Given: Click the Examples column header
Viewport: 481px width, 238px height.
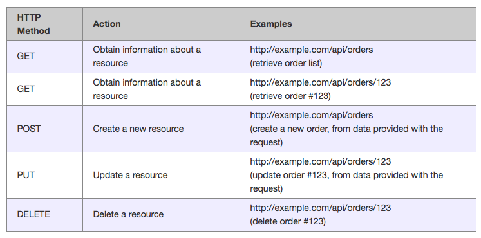Looking at the screenshot, I should (271, 24).
